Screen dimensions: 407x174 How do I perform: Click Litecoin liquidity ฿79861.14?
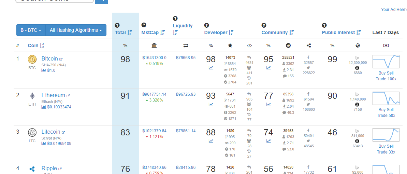186,131
